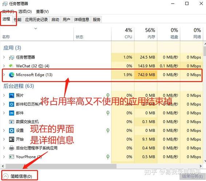Switch to the 进程 tab
The height and width of the screenshot is (181, 206).
pos(6,19)
